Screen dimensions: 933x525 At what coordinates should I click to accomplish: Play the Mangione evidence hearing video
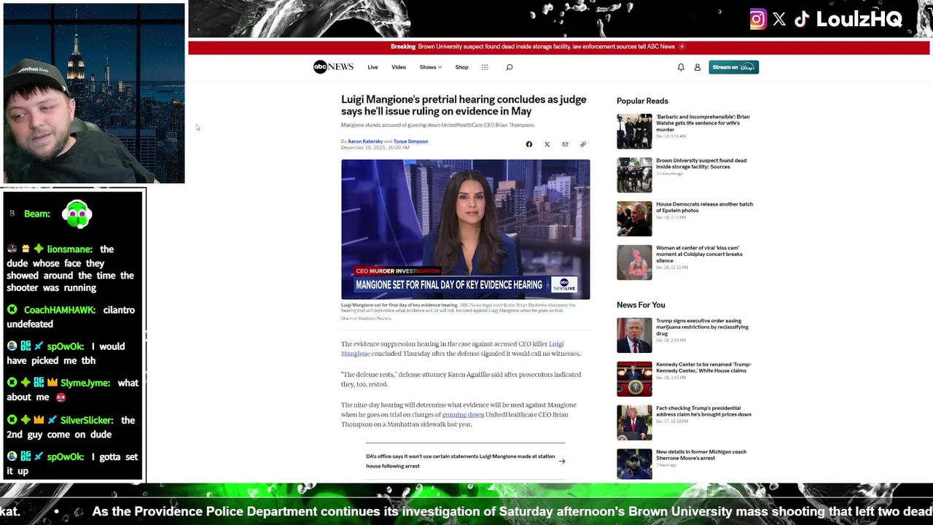[x=466, y=230]
